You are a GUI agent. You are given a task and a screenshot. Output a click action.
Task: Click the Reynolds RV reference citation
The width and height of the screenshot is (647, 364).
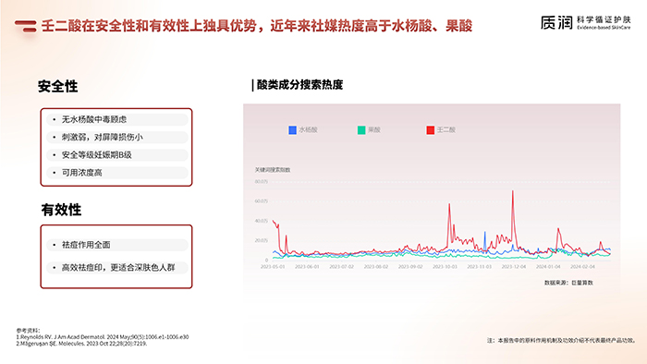click(x=103, y=337)
